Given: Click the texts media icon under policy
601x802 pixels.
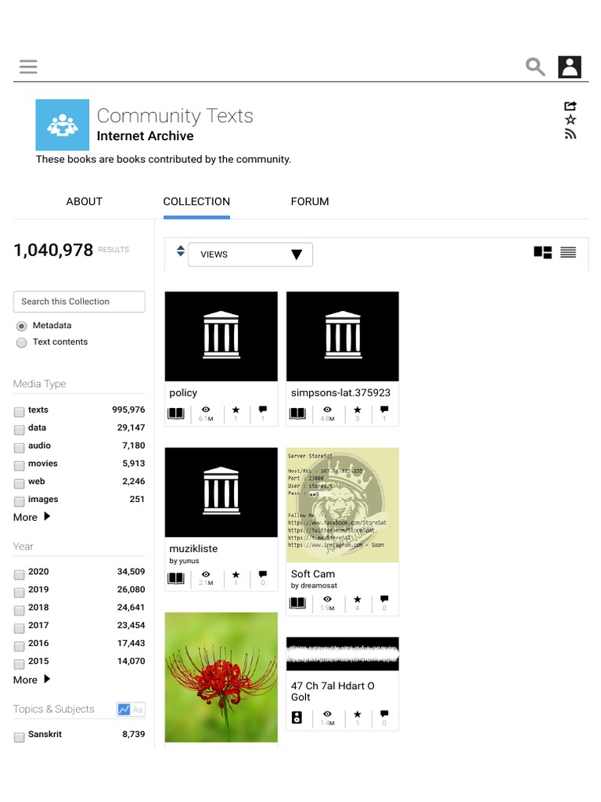Looking at the screenshot, I should coord(176,414).
